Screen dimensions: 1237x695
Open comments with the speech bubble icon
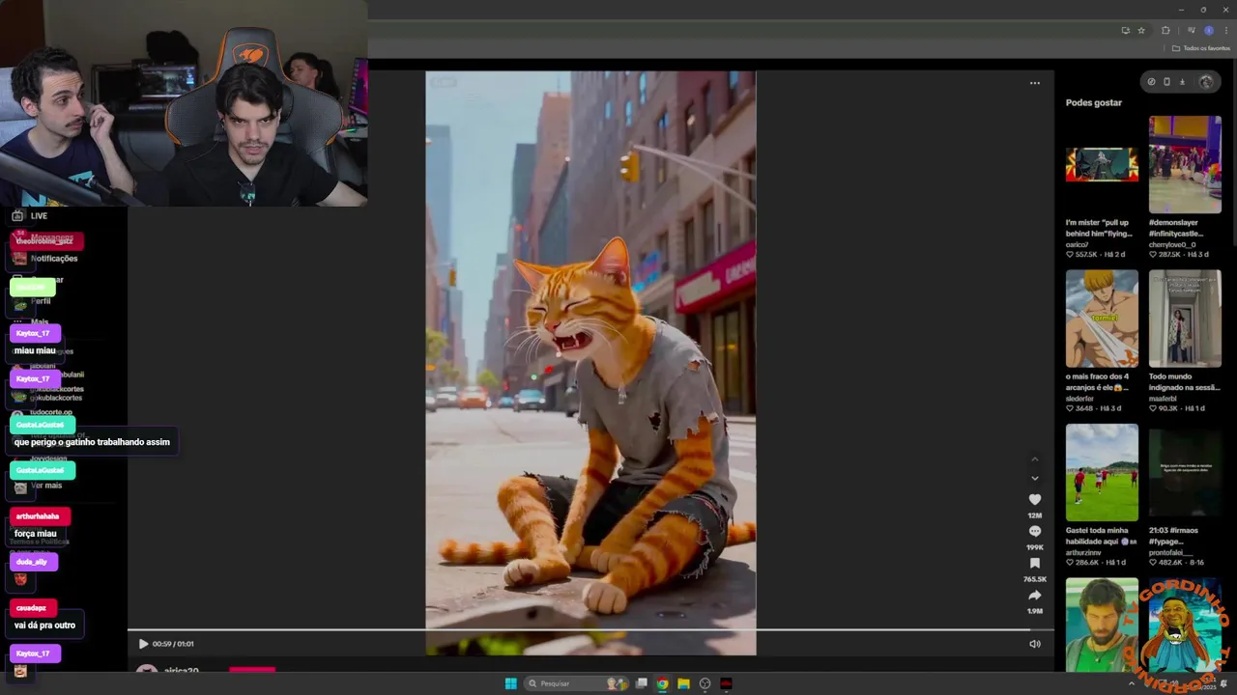point(1035,531)
